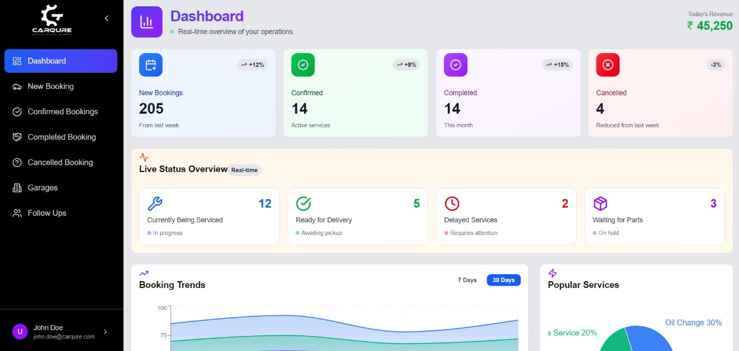
Task: Click the Garages icon in the sidebar
Action: (17, 188)
